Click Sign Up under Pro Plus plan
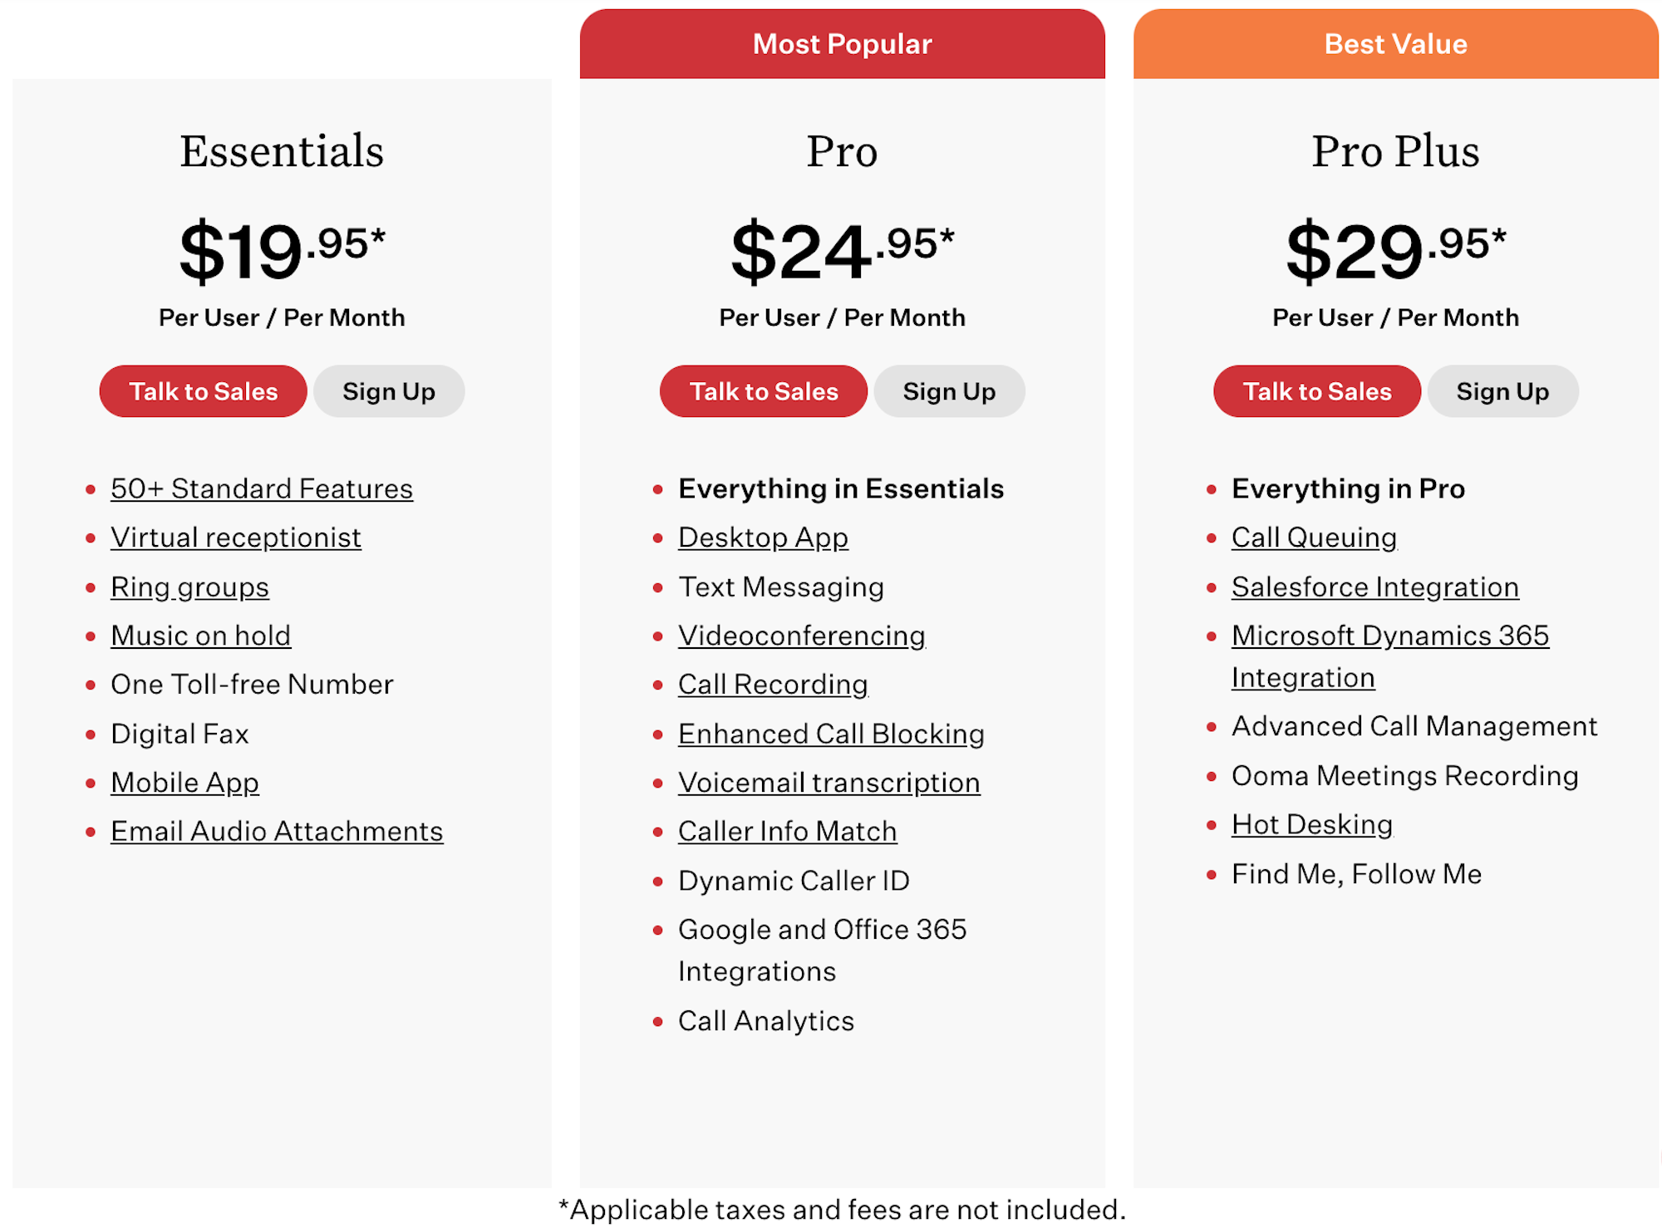 click(1502, 391)
